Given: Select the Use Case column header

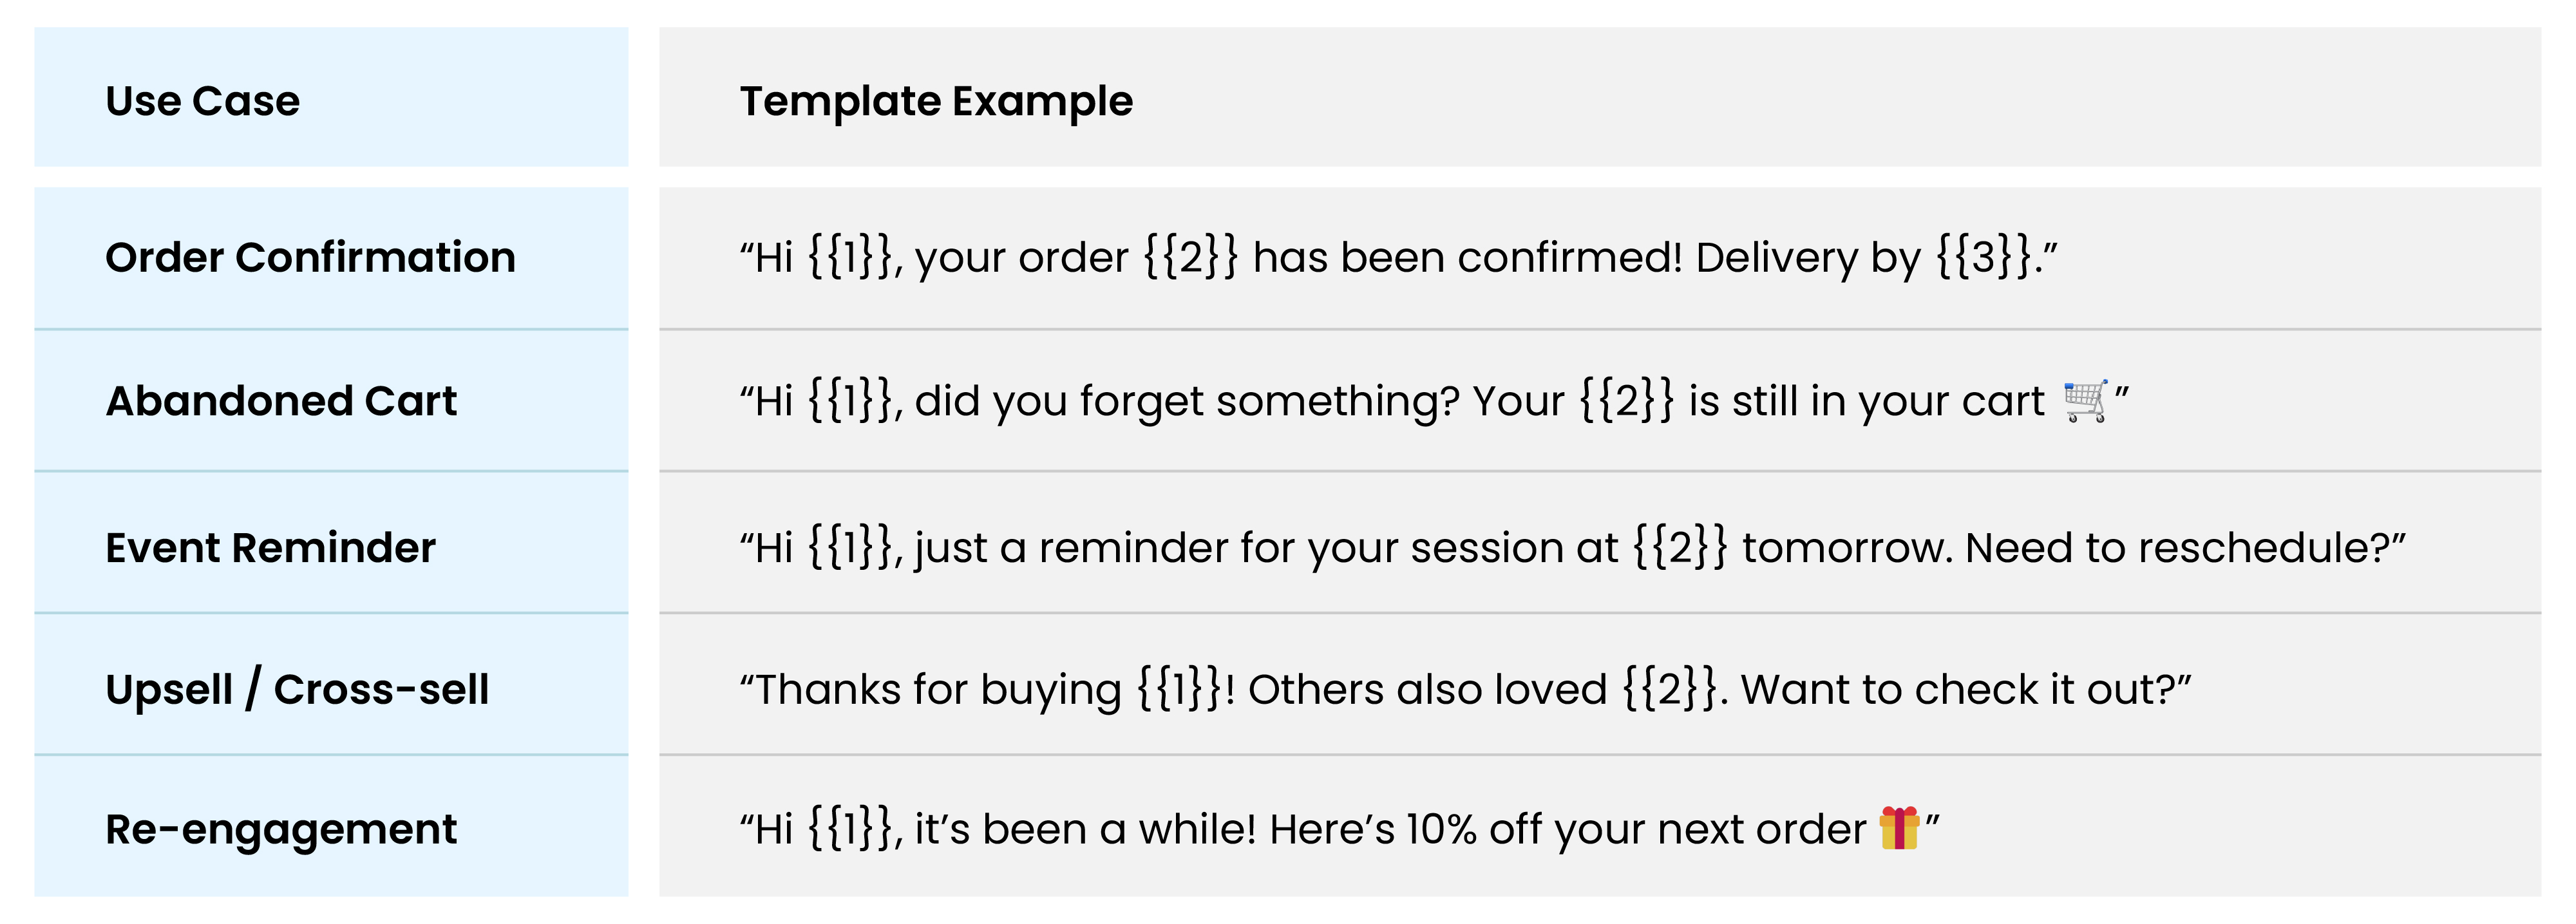Looking at the screenshot, I should 203,101.
